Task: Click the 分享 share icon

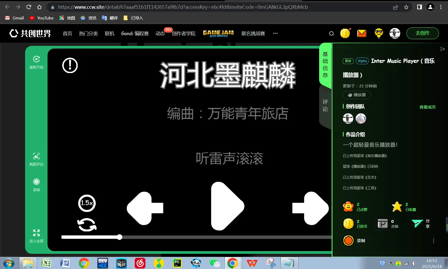Action: (417, 223)
